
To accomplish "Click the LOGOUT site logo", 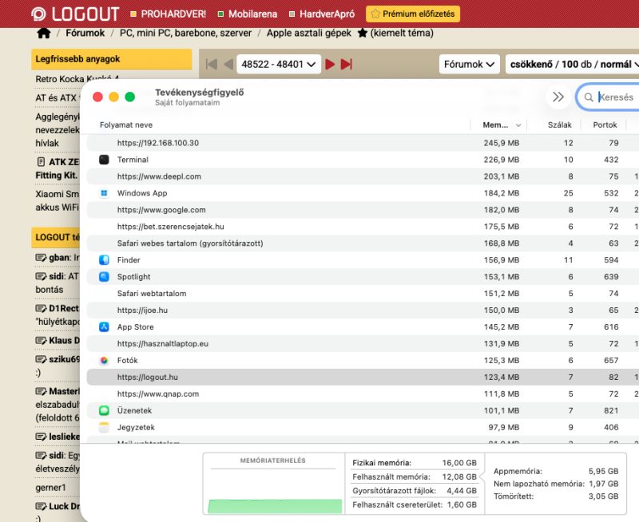I will point(75,14).
